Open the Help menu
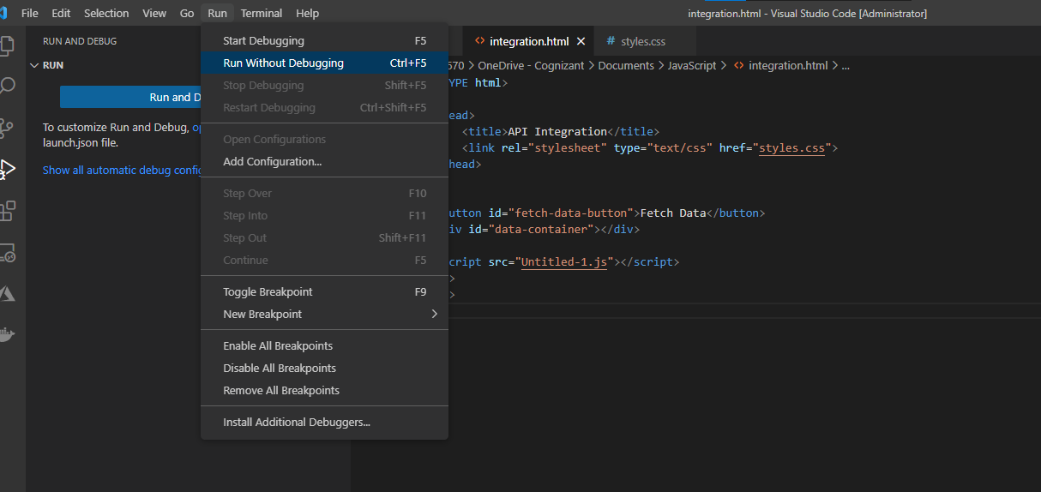 307,13
